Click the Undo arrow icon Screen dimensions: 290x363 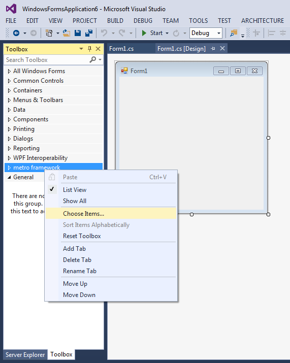click(x=104, y=33)
